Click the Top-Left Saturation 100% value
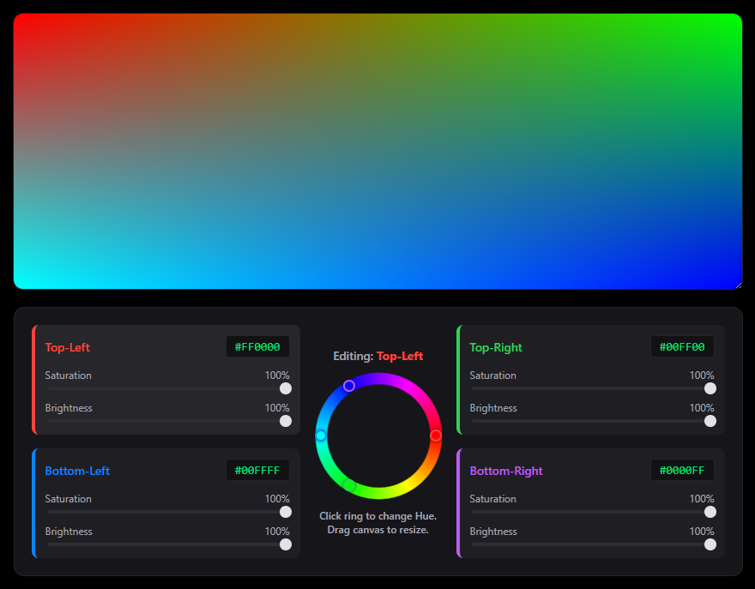The width and height of the screenshot is (755, 589). click(277, 376)
